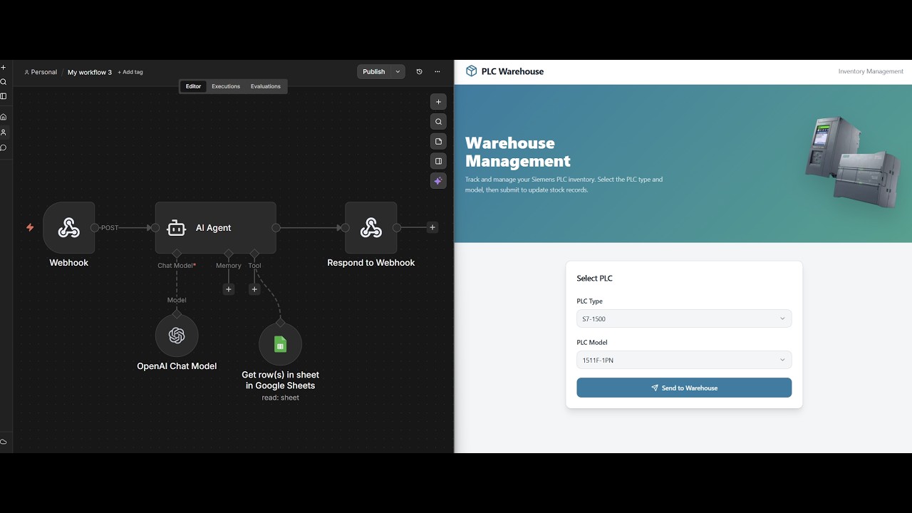The image size is (912, 513).
Task: Add node after Respond to Webhook
Action: [432, 228]
